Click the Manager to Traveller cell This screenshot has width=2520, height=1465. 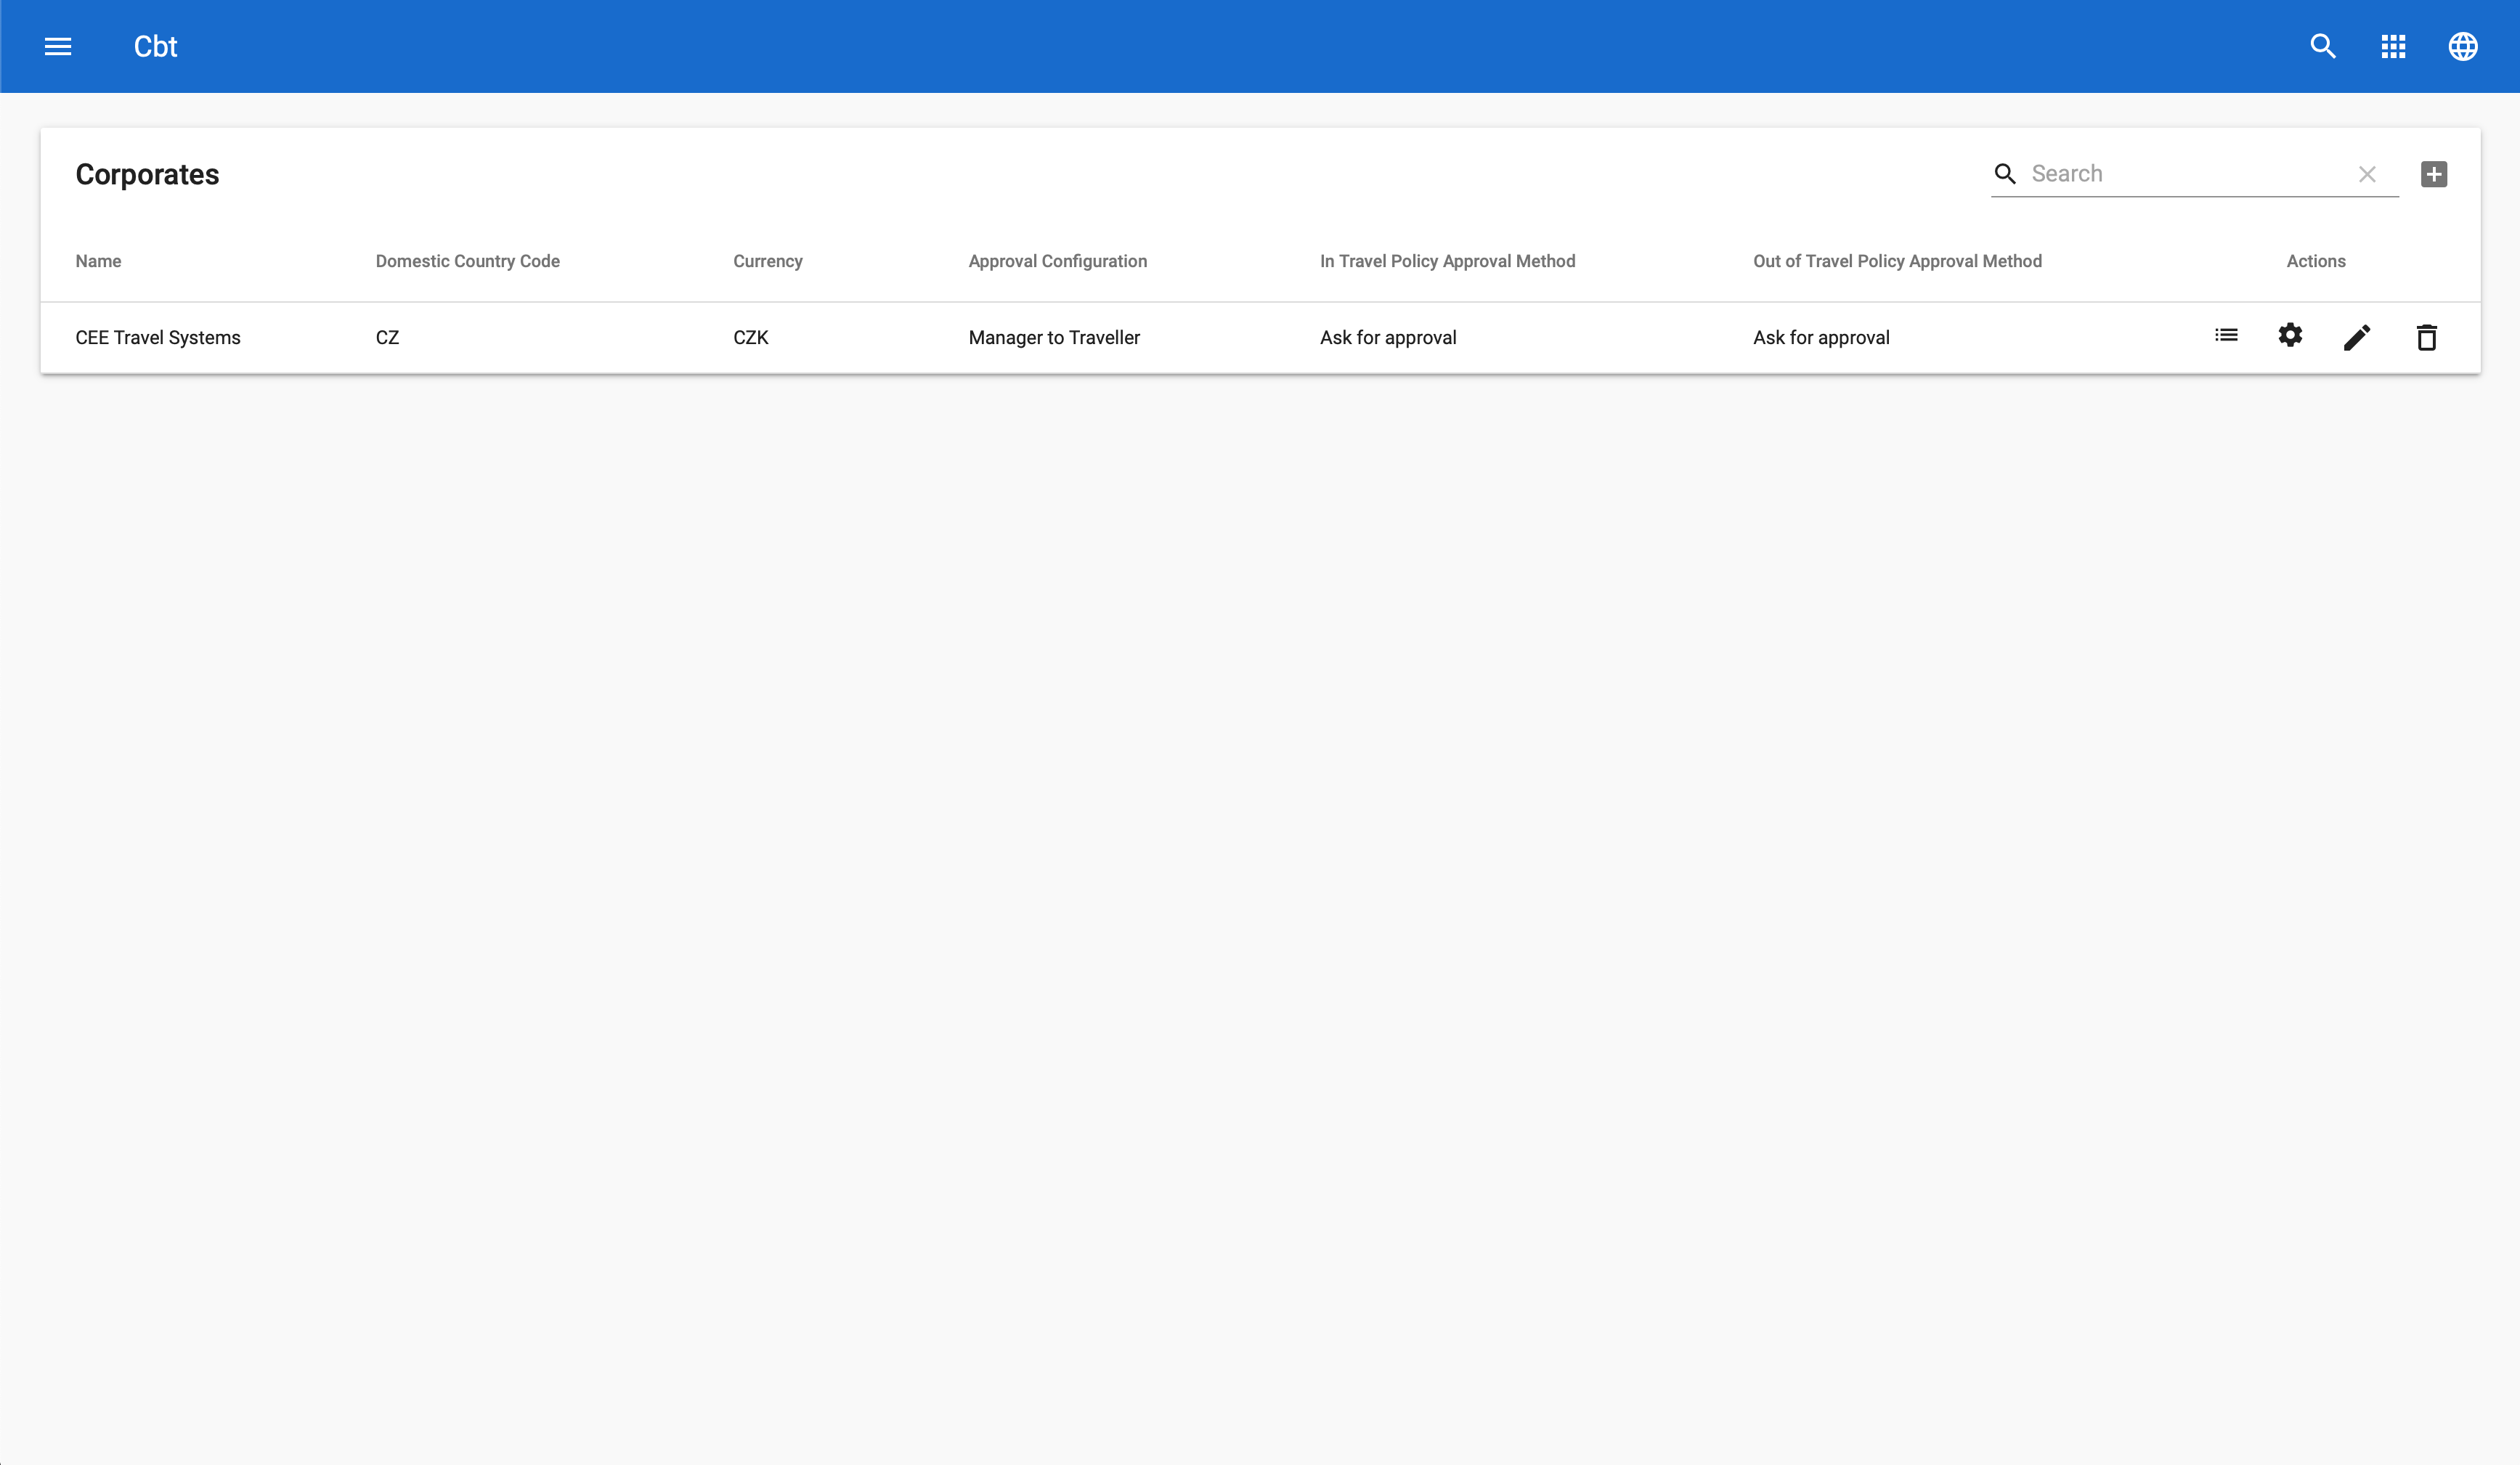(x=1054, y=338)
